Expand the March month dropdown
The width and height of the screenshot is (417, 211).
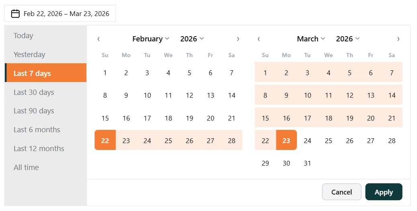tap(311, 39)
